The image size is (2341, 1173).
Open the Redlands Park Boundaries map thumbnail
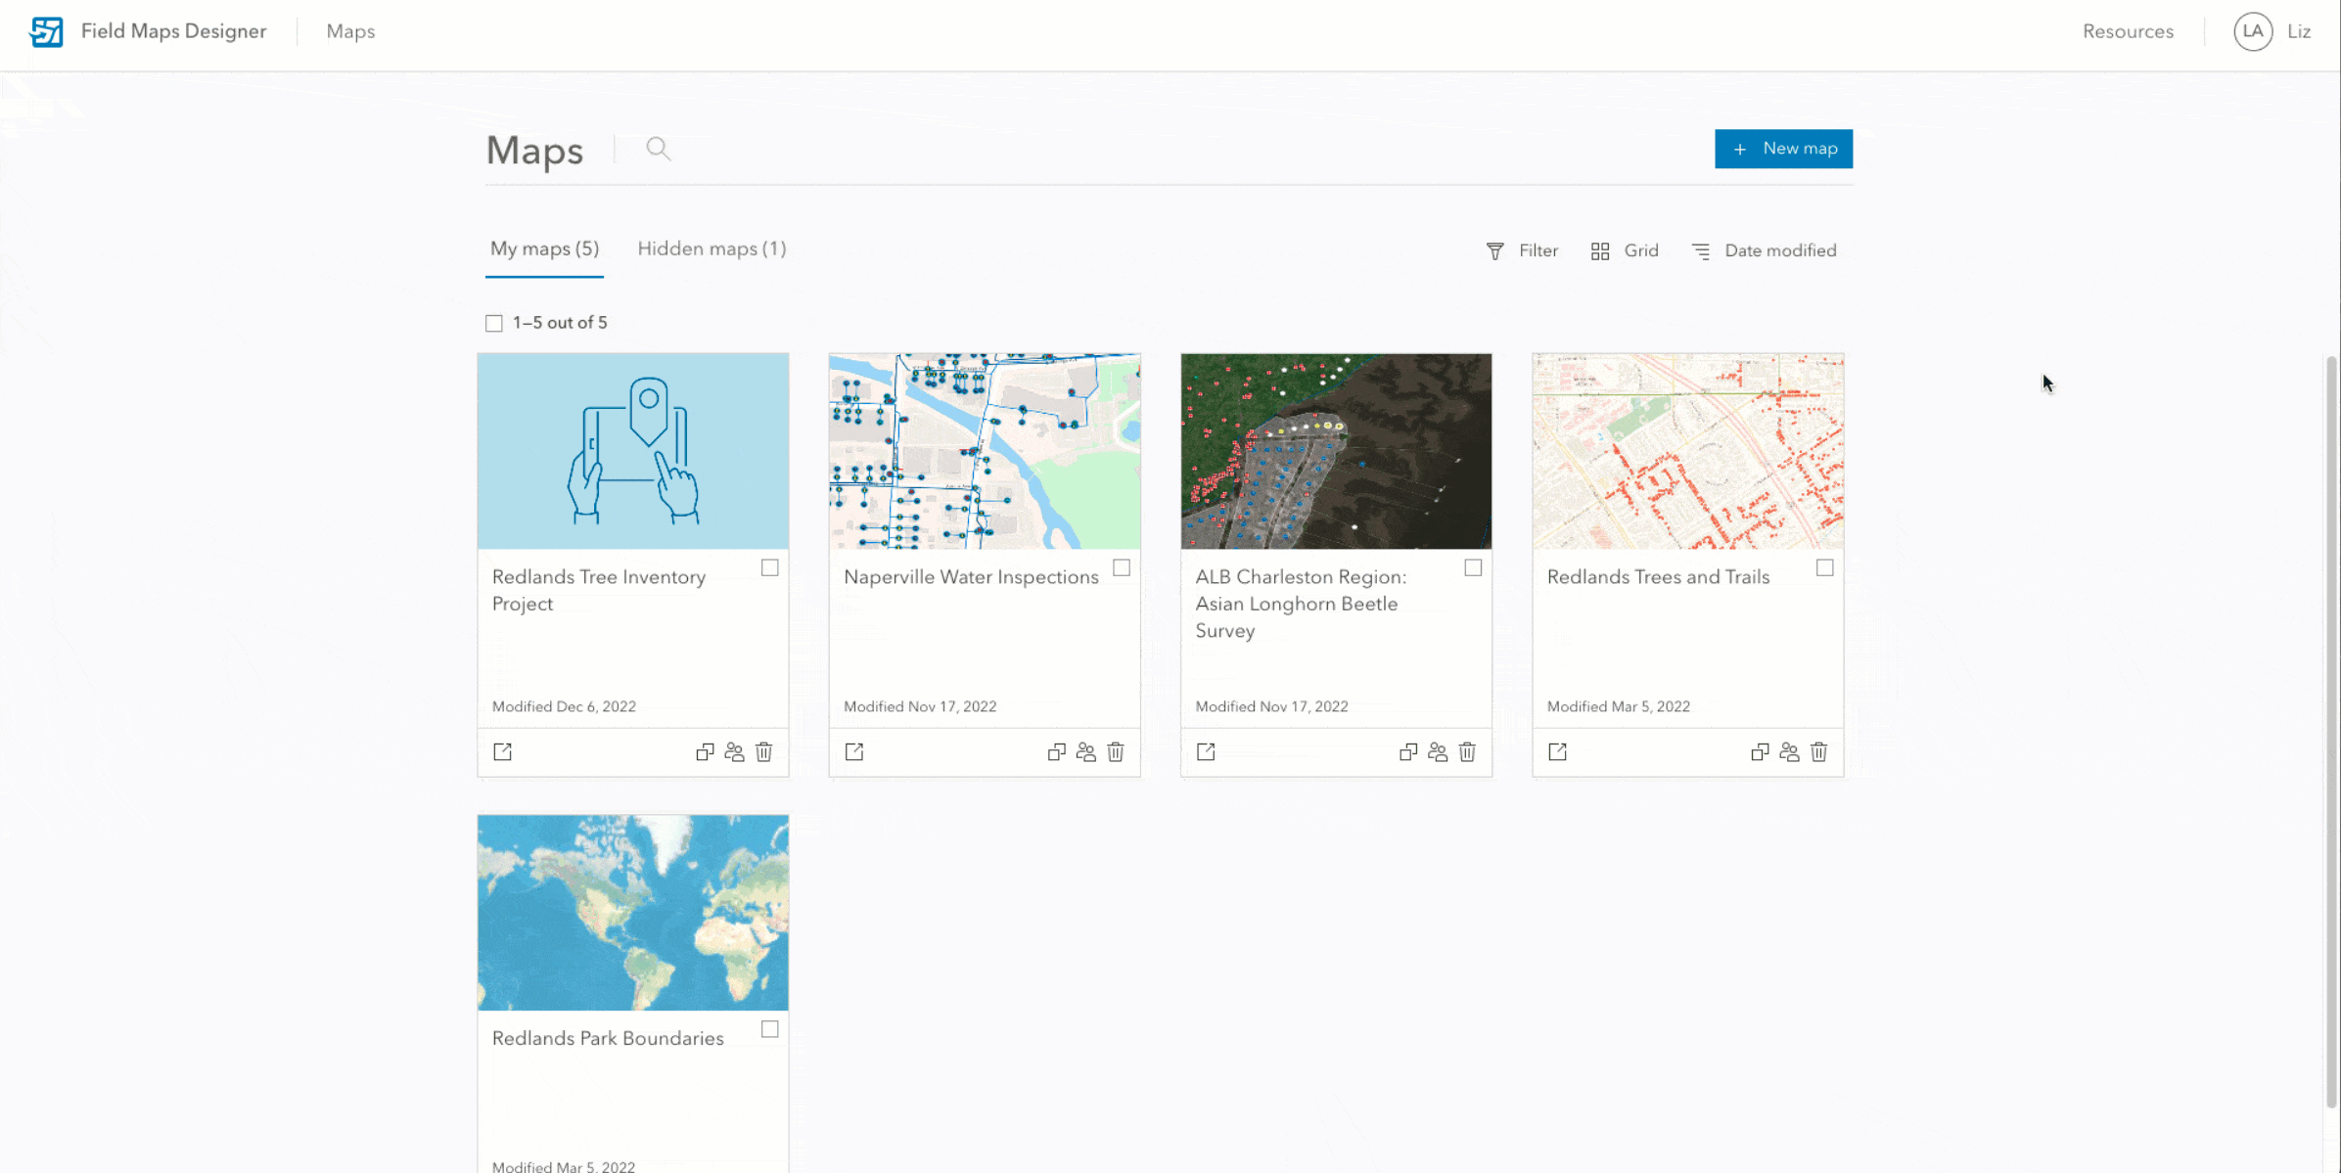pyautogui.click(x=632, y=912)
